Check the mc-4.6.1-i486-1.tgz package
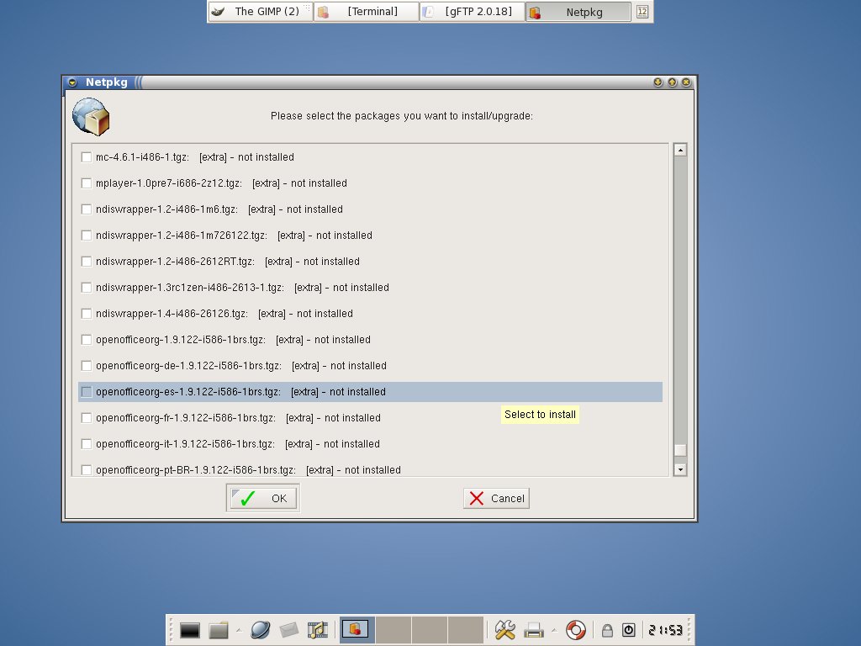The width and height of the screenshot is (861, 646). [x=87, y=157]
